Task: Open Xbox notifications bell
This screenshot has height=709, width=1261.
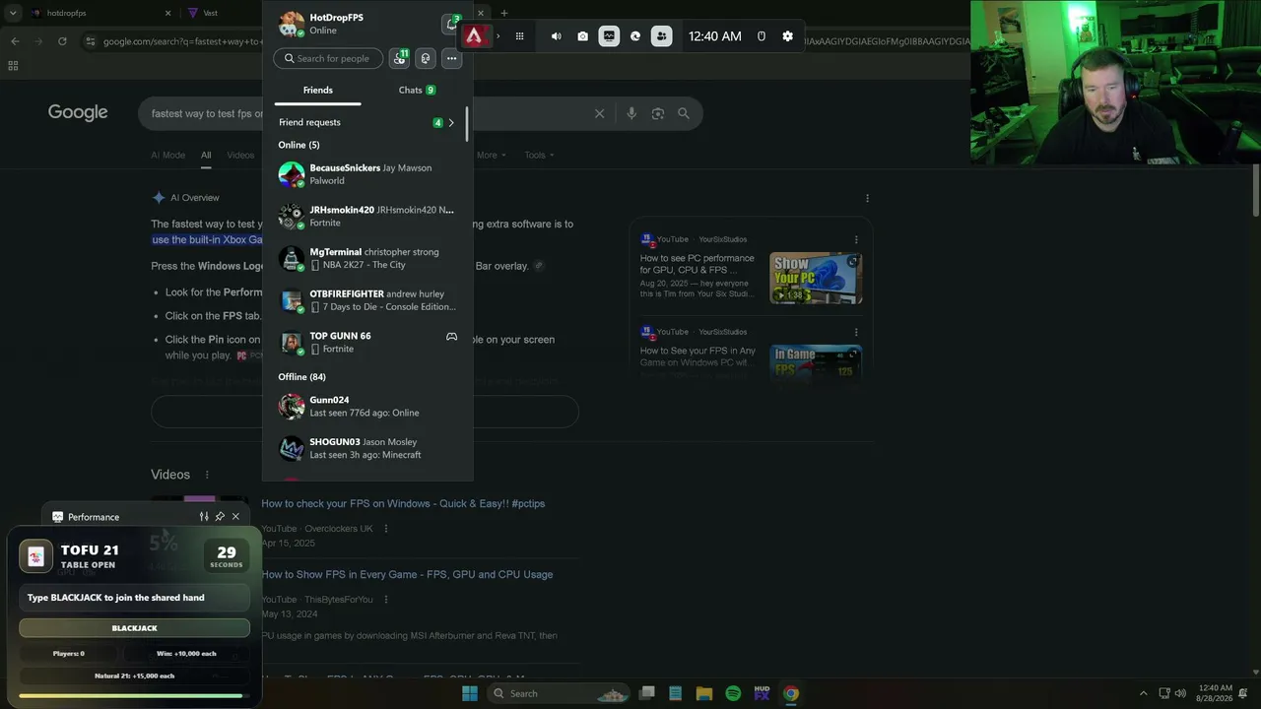Action: (x=451, y=24)
